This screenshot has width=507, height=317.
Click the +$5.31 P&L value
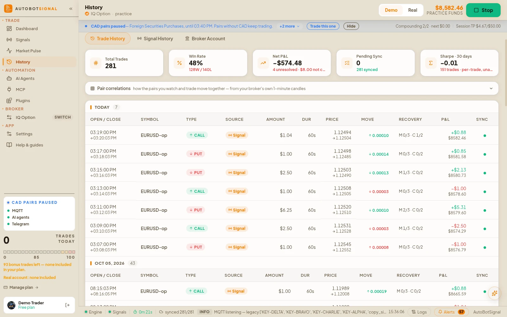[x=458, y=207]
